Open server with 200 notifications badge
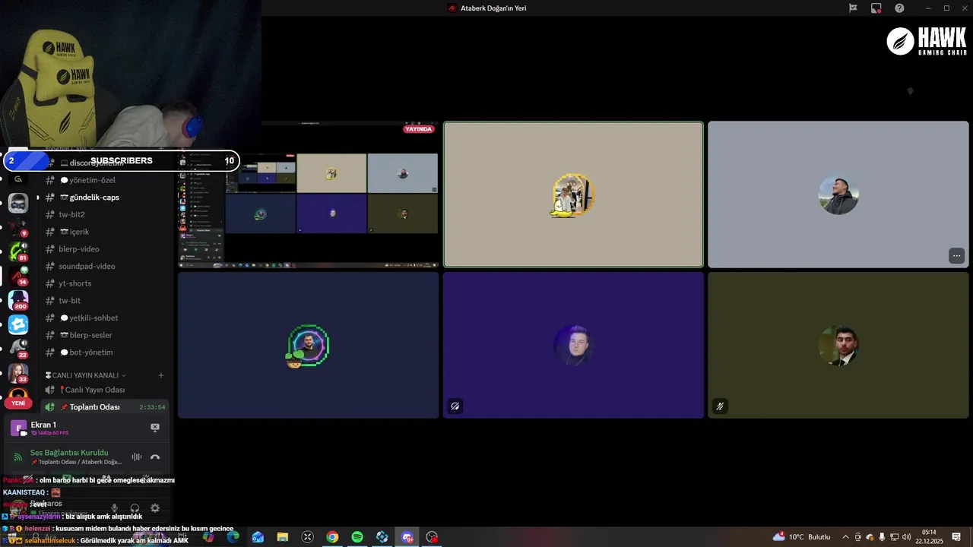Screen dimensions: 973x547 click(18, 300)
